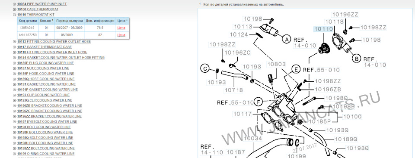
Task: Expand the 10198Q BOLT,COOLING WATER LINE node
Action: [14, 138]
